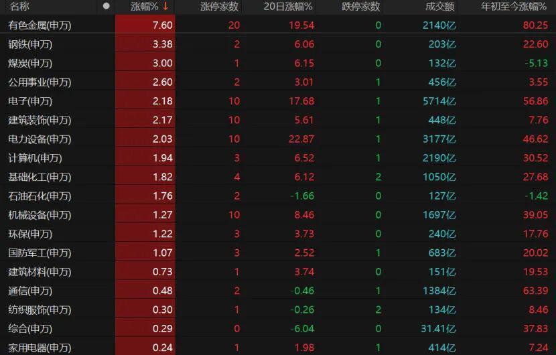
Task: Open 有色金属(申万) sector row
Action: point(40,25)
